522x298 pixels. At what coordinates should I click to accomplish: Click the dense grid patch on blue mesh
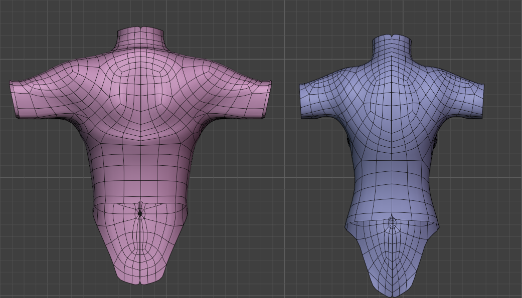393,221
